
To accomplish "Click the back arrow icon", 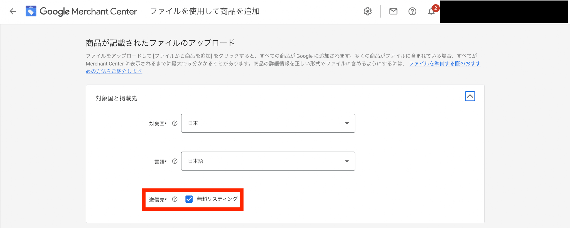I will (x=13, y=11).
